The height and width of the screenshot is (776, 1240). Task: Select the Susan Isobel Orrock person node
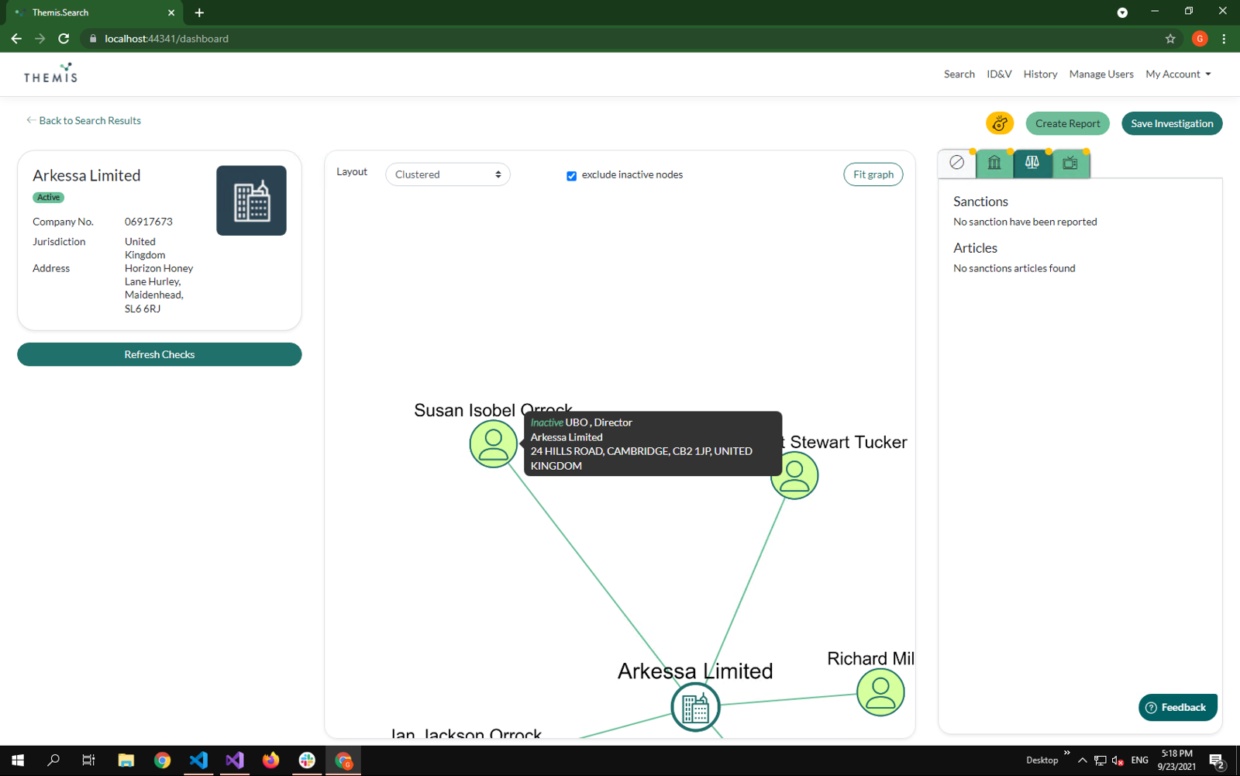coord(493,444)
